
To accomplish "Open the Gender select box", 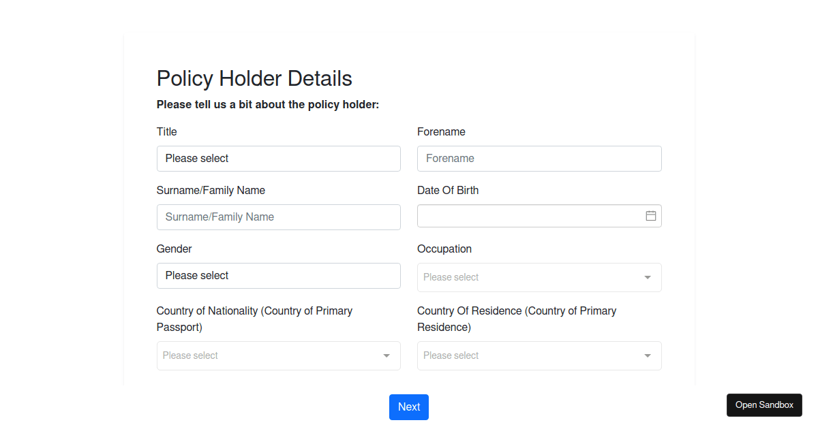I will coord(279,276).
